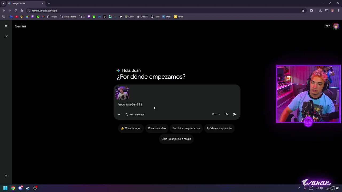
Task: Open the Chrome three-dot menu
Action: click(338, 11)
